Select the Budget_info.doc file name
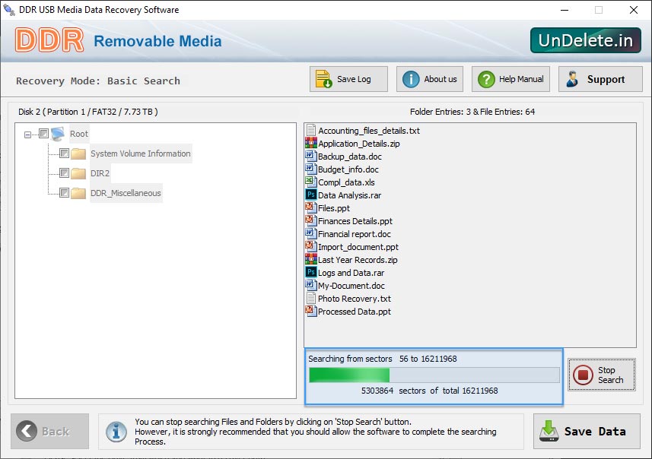 [348, 169]
